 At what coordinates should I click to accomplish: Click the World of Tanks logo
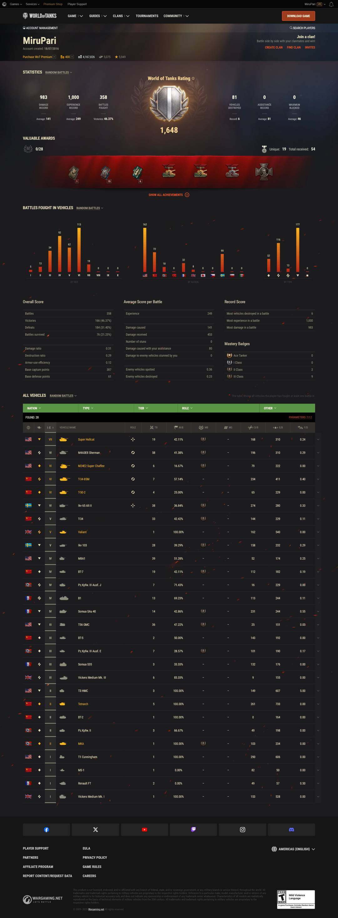[x=39, y=16]
